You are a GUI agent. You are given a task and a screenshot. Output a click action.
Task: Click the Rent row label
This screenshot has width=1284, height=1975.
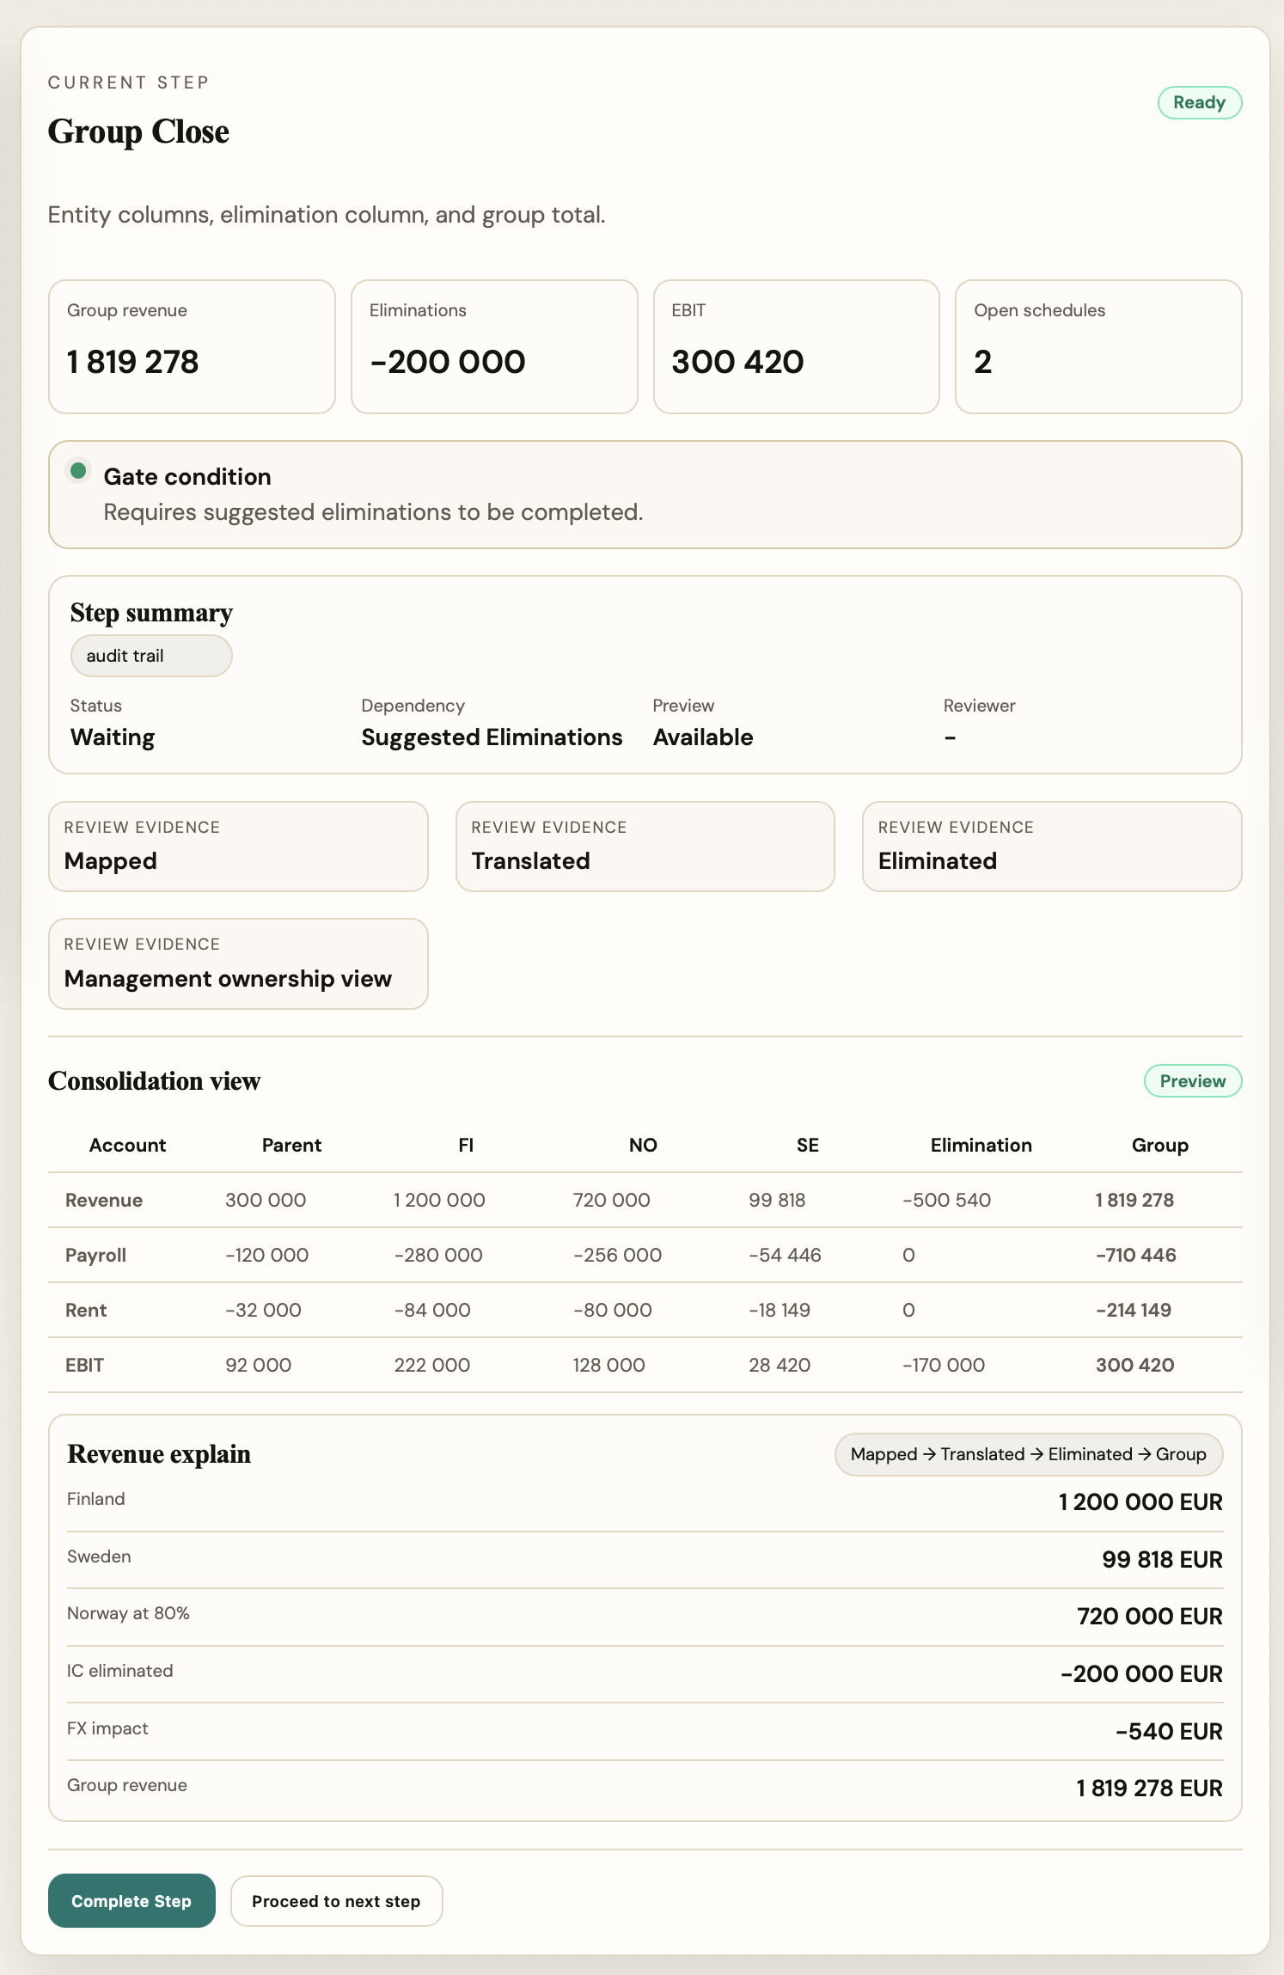86,1310
